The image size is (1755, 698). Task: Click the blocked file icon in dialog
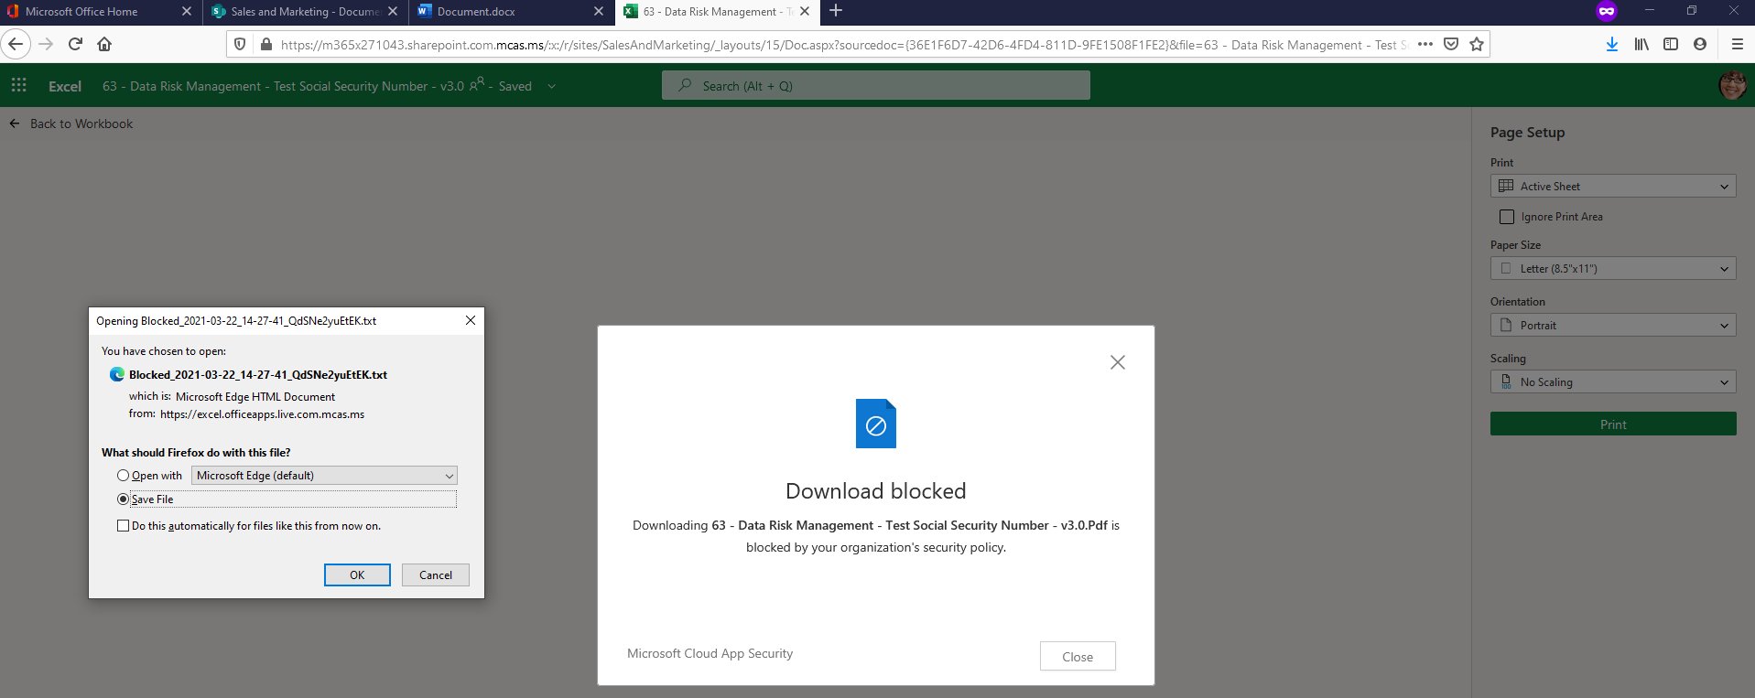(876, 424)
